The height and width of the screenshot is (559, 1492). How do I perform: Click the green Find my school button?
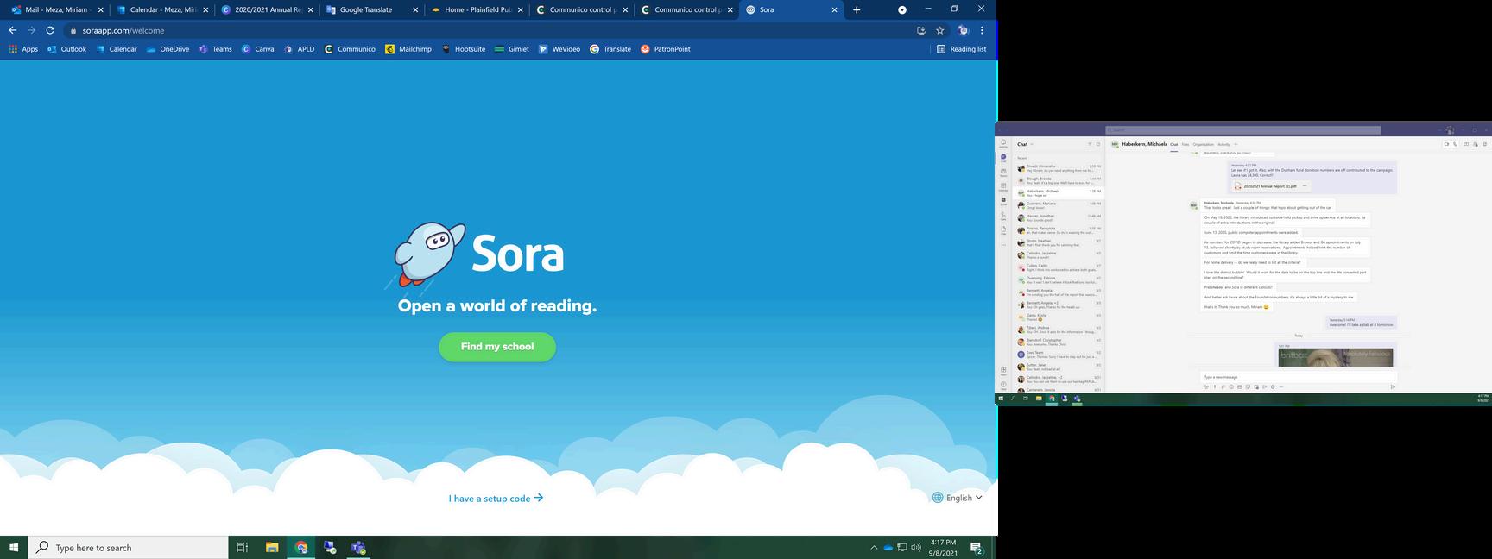click(x=497, y=347)
